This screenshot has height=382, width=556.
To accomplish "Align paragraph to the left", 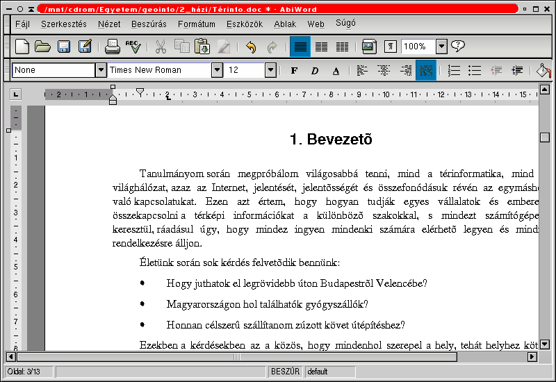I will pyautogui.click(x=362, y=71).
